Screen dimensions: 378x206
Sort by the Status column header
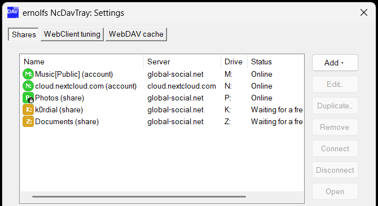[275, 62]
